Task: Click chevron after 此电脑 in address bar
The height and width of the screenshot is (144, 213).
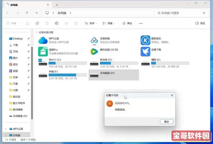Action: click(70, 13)
